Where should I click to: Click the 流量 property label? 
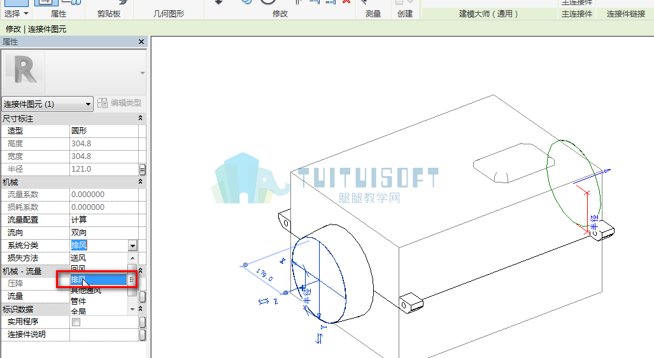[15, 296]
